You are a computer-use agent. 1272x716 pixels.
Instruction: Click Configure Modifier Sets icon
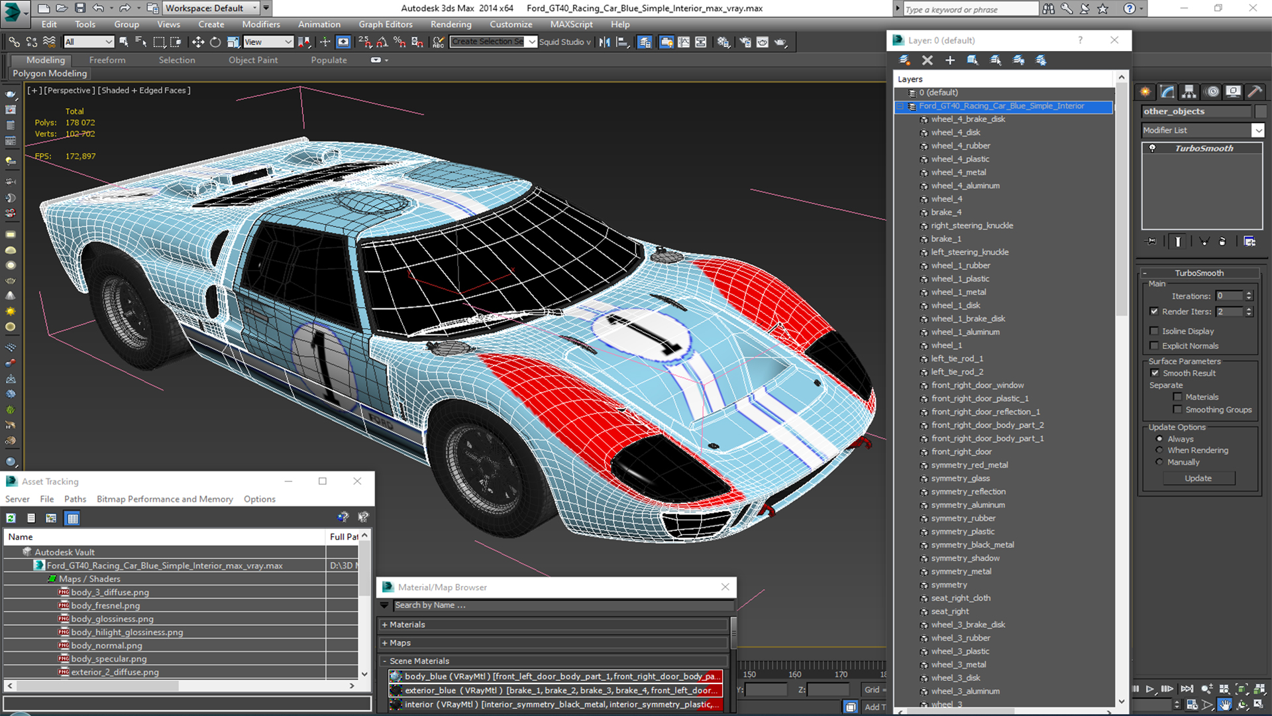click(1249, 241)
